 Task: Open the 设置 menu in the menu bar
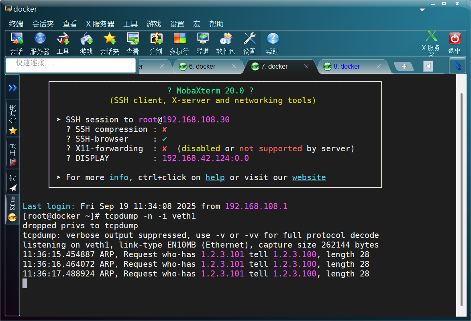[177, 24]
